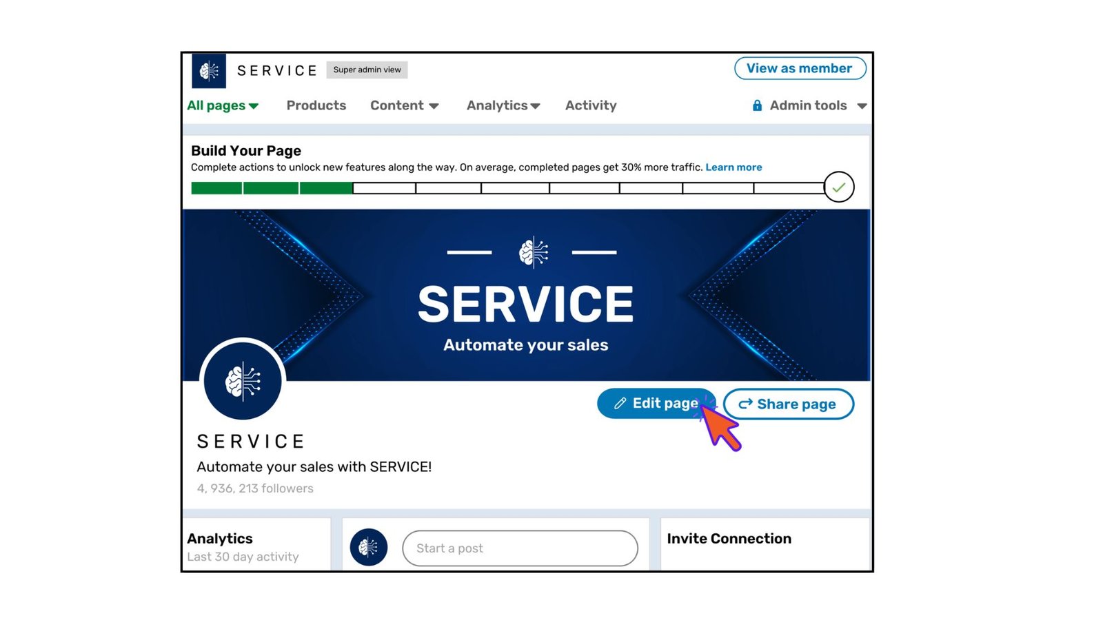
Task: Click the brain icon in banner center
Action: point(533,252)
